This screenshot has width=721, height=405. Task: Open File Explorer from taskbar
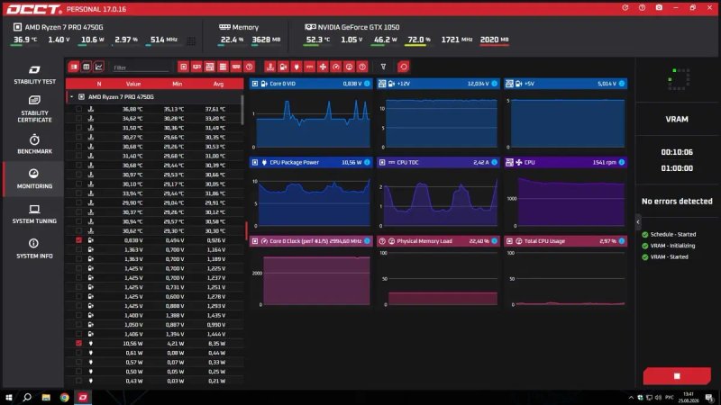(46, 397)
